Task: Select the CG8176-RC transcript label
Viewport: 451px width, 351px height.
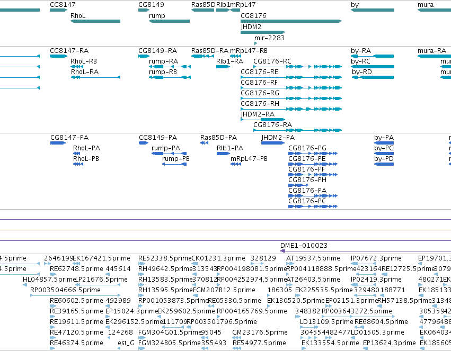Action: [272, 61]
